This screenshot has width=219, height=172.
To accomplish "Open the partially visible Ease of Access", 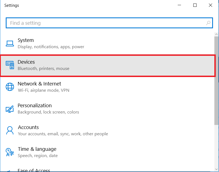I will tap(34, 170).
